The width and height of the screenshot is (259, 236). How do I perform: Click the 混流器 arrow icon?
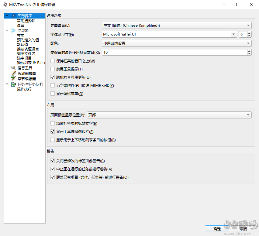click(13, 30)
